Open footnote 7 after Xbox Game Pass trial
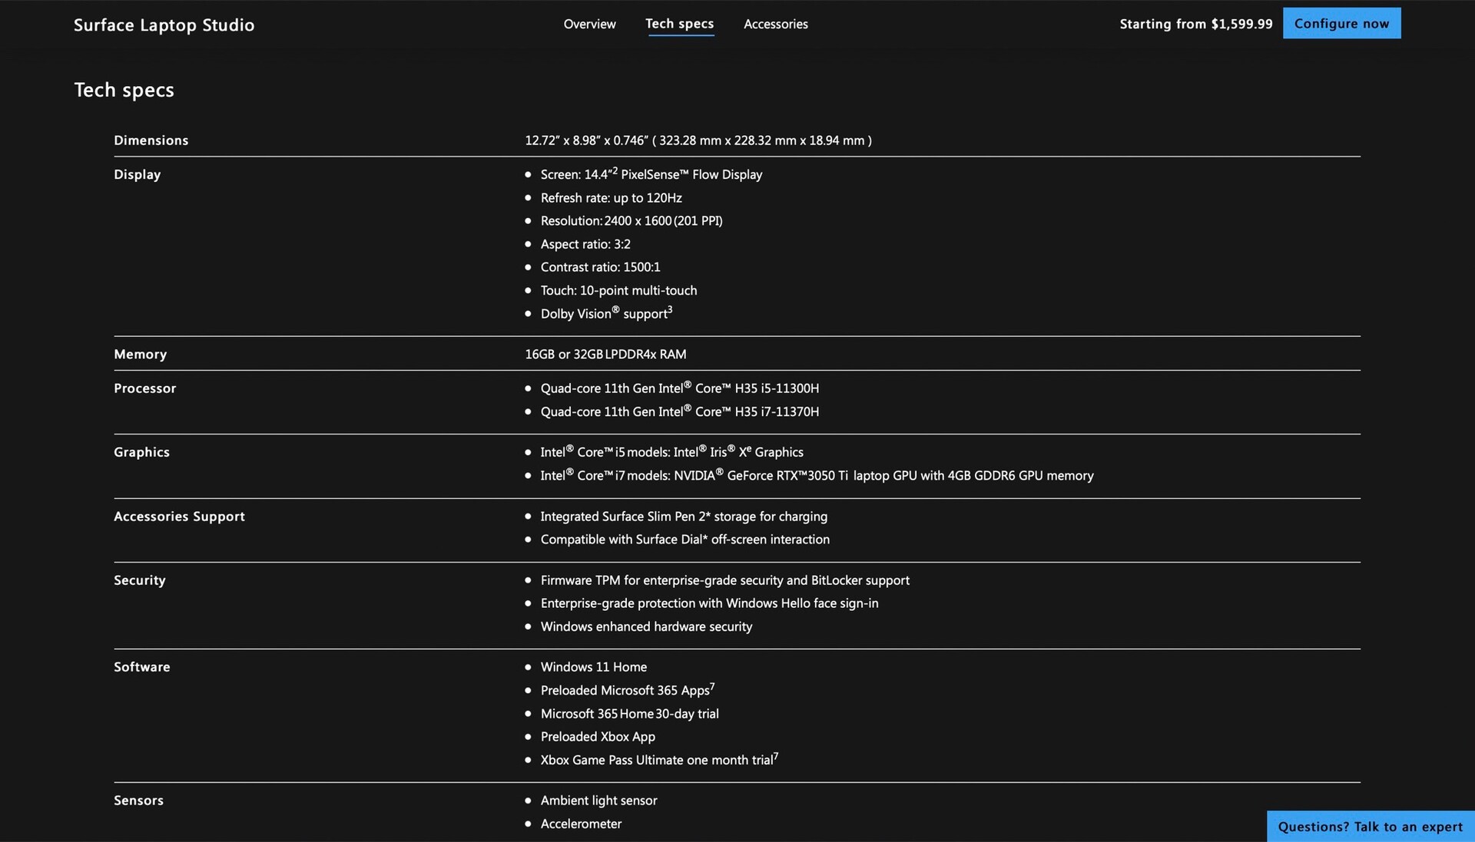The width and height of the screenshot is (1475, 842). pos(776,755)
